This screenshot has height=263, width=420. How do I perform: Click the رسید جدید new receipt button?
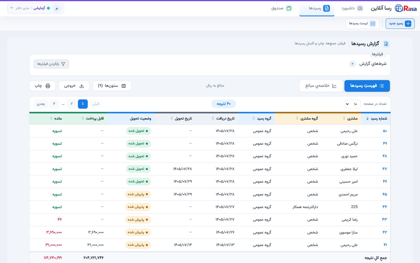(x=400, y=24)
